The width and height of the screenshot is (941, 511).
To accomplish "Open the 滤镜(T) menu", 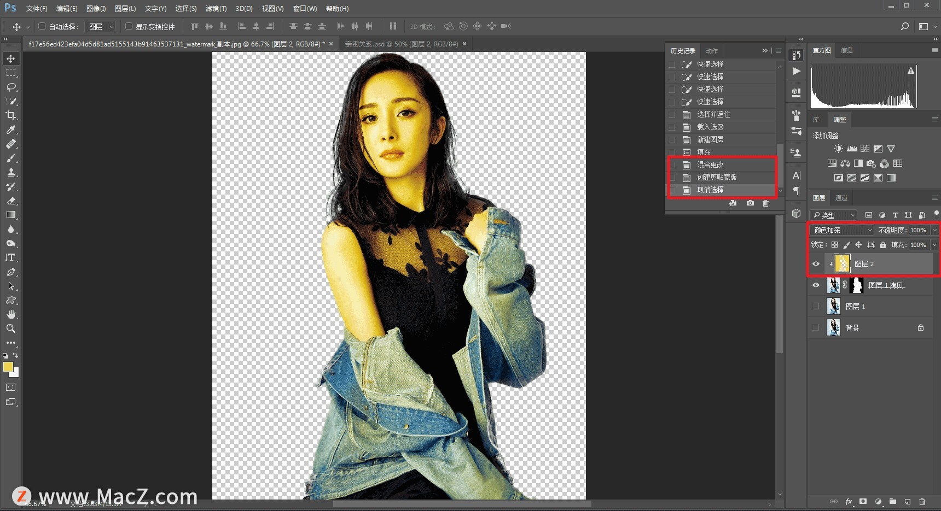I will pyautogui.click(x=216, y=9).
